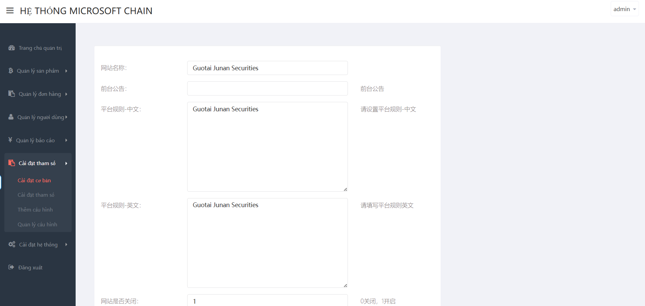Click the 平台规则-中文 field label
The image size is (645, 306).
coord(121,109)
